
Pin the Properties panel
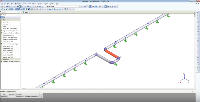[x=17, y=12]
